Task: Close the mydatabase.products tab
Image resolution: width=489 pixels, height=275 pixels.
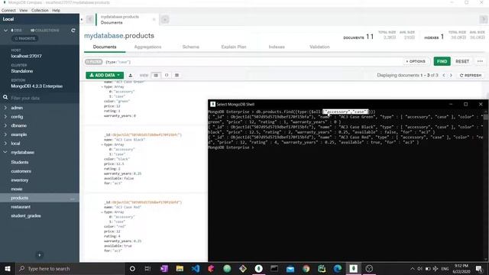Action: coord(154,20)
